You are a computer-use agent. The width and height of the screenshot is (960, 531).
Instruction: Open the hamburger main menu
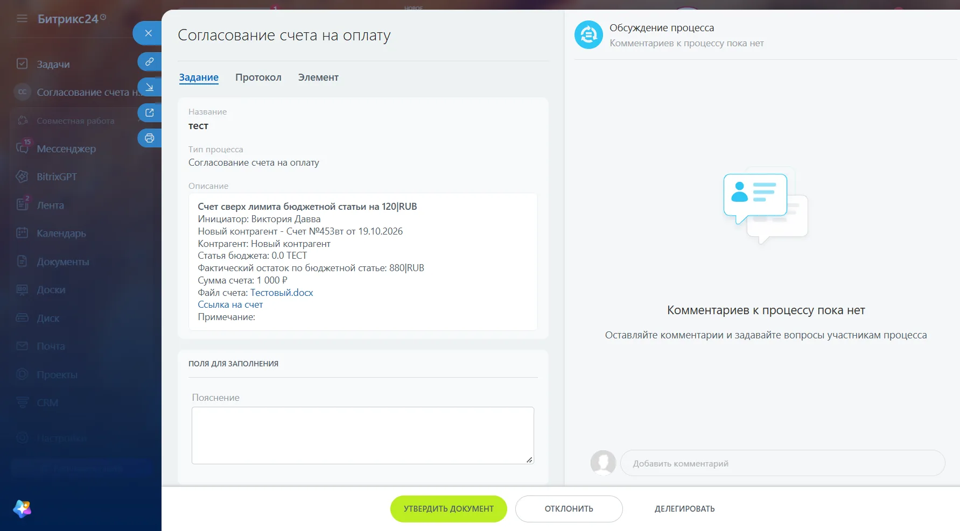[22, 19]
